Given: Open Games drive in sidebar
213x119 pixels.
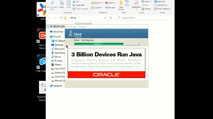Looking at the screenshot, I should pyautogui.click(x=58, y=73).
